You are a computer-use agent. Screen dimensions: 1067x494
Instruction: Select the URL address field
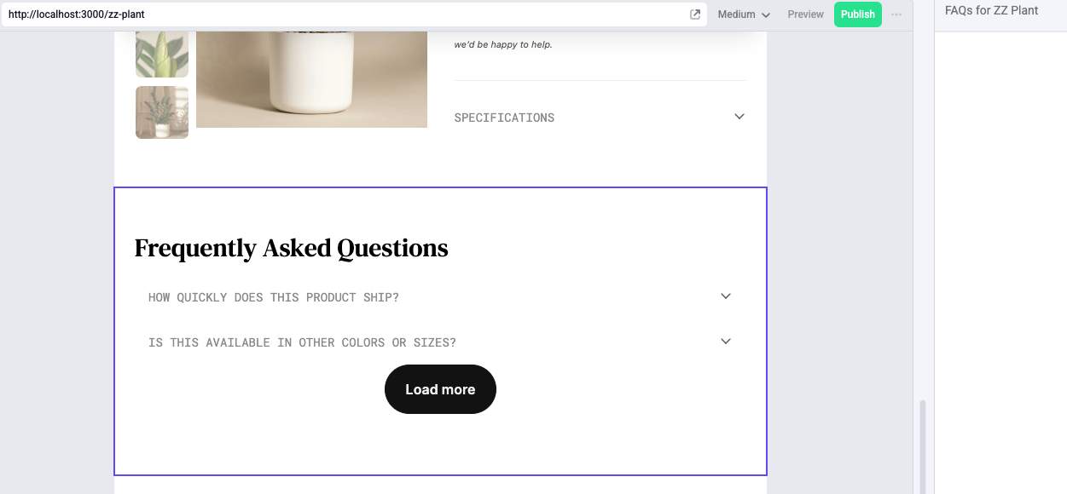click(341, 14)
